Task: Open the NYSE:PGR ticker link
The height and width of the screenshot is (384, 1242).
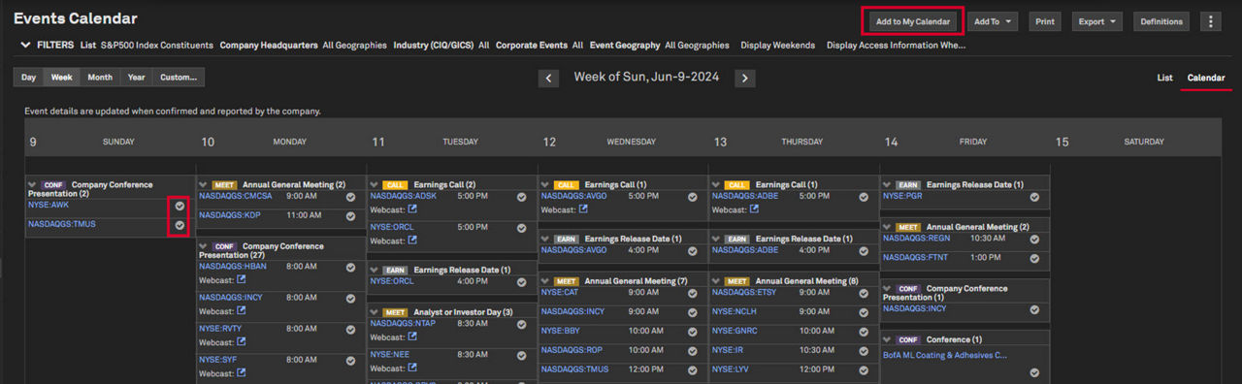Action: [902, 196]
